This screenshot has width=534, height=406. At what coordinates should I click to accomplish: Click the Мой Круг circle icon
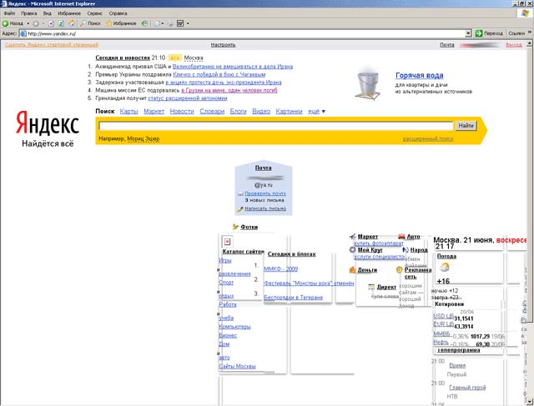[352, 249]
